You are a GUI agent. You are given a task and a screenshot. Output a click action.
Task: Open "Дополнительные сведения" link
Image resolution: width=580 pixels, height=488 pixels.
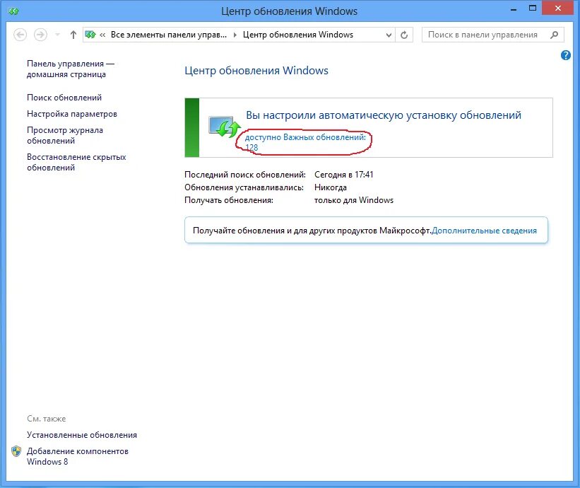(484, 231)
